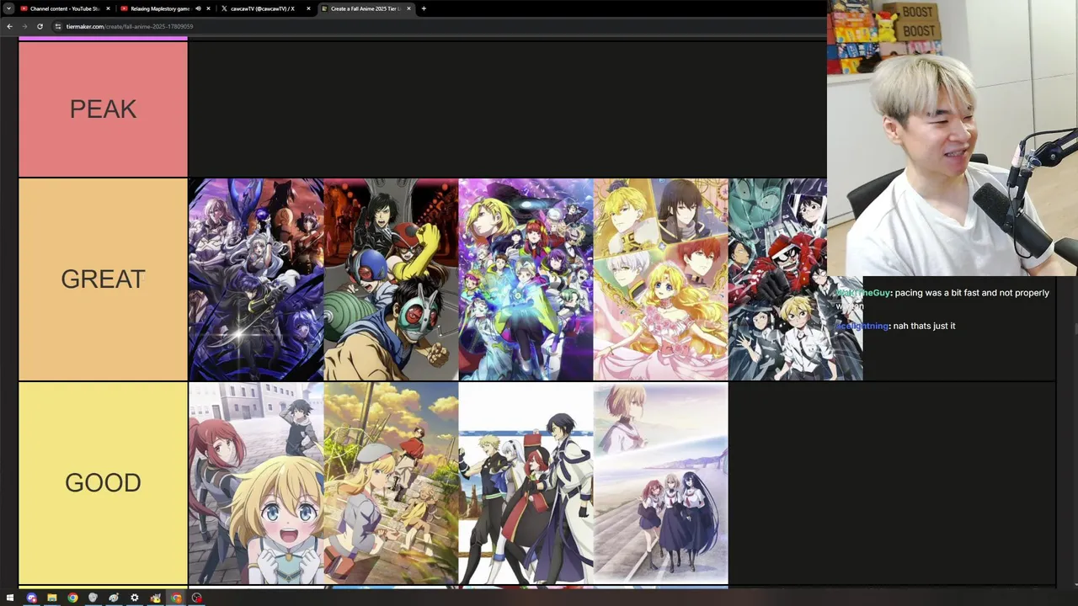This screenshot has height=606, width=1078.
Task: Focus the tiermaker.com address bar
Action: coord(438,26)
